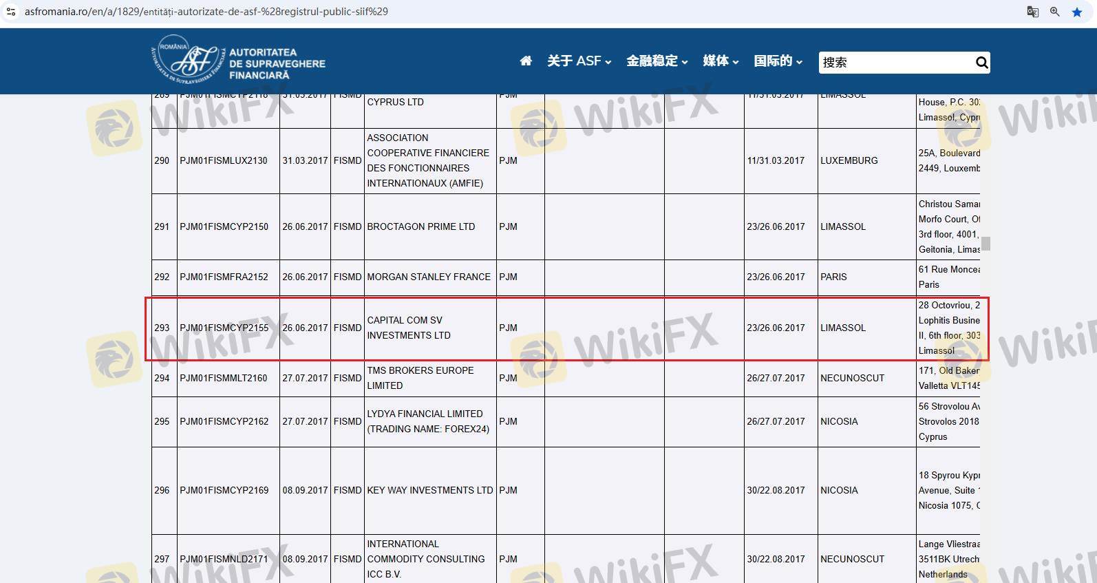This screenshot has width=1097, height=583.
Task: Select cell PJM01FISMLUX2130
Action: [x=224, y=160]
